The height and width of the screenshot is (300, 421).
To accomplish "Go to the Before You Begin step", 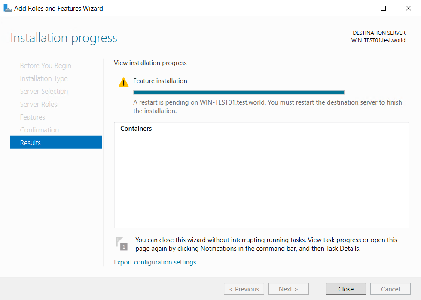I will [x=46, y=66].
